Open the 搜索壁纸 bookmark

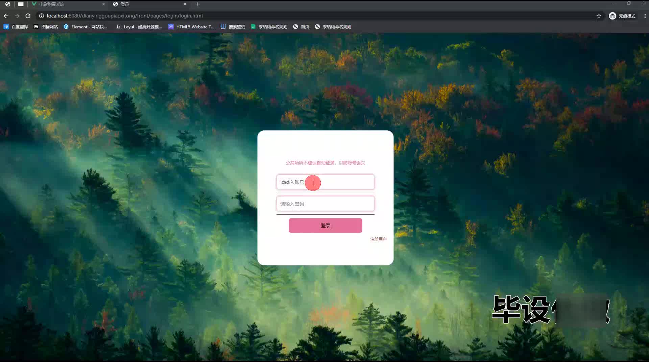tap(233, 27)
